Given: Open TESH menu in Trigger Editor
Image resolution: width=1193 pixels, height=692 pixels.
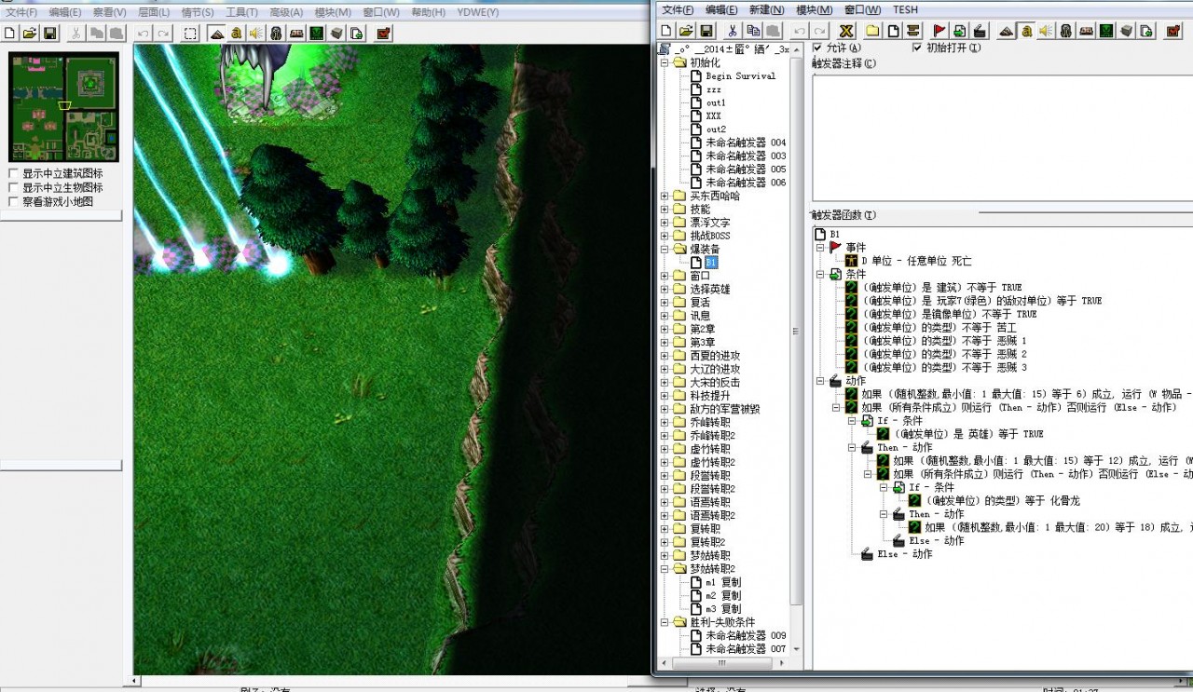Looking at the screenshot, I should [905, 9].
